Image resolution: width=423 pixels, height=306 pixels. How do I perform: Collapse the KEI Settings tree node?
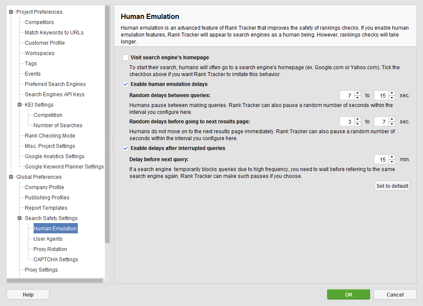pos(19,104)
